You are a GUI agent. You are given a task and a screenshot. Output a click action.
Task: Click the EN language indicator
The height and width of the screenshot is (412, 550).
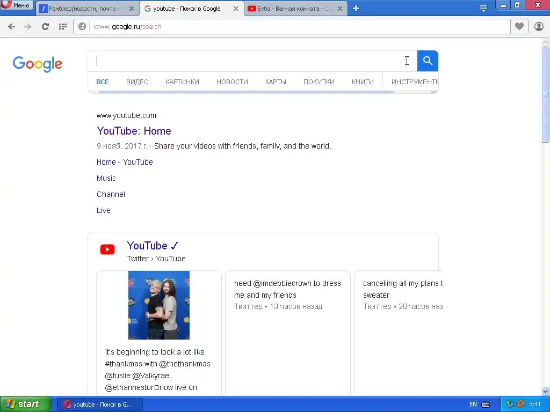coord(473,404)
